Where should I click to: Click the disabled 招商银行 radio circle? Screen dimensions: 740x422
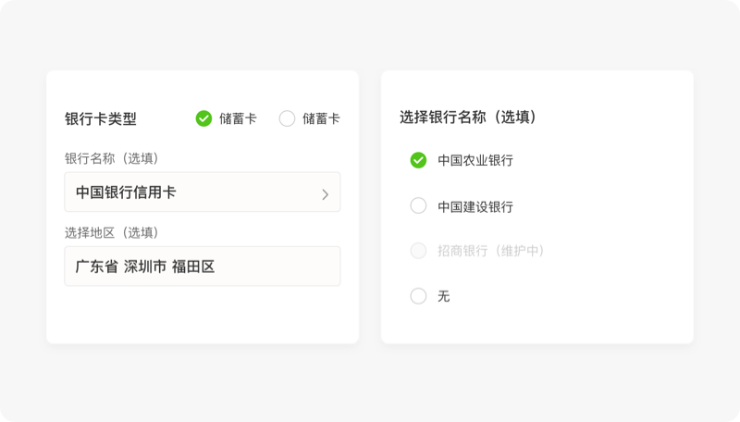[418, 251]
